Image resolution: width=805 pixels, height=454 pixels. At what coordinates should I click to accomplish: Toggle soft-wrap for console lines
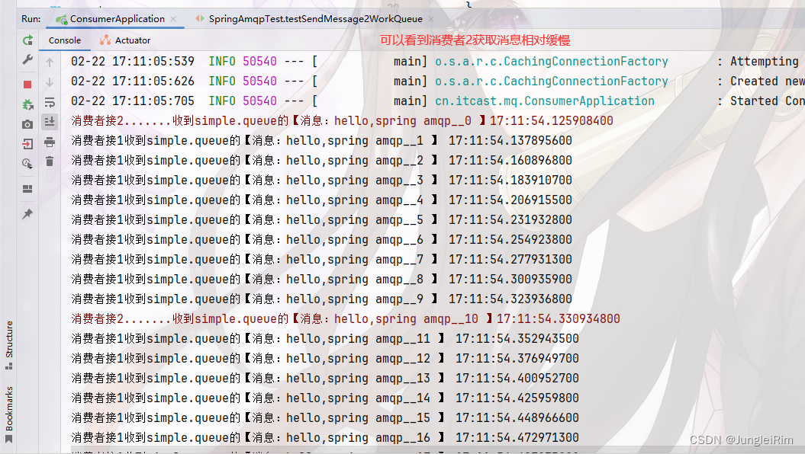point(48,101)
